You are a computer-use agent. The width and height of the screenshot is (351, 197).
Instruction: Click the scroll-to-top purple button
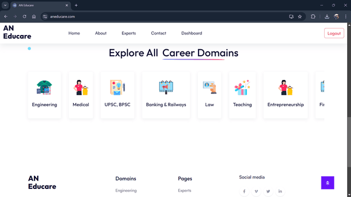[x=327, y=183]
